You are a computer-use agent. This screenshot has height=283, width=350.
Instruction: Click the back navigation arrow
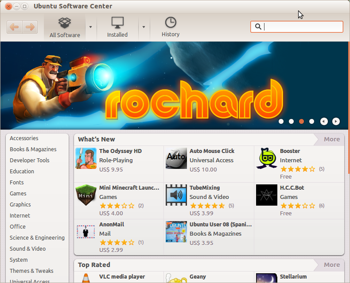[x=14, y=27]
